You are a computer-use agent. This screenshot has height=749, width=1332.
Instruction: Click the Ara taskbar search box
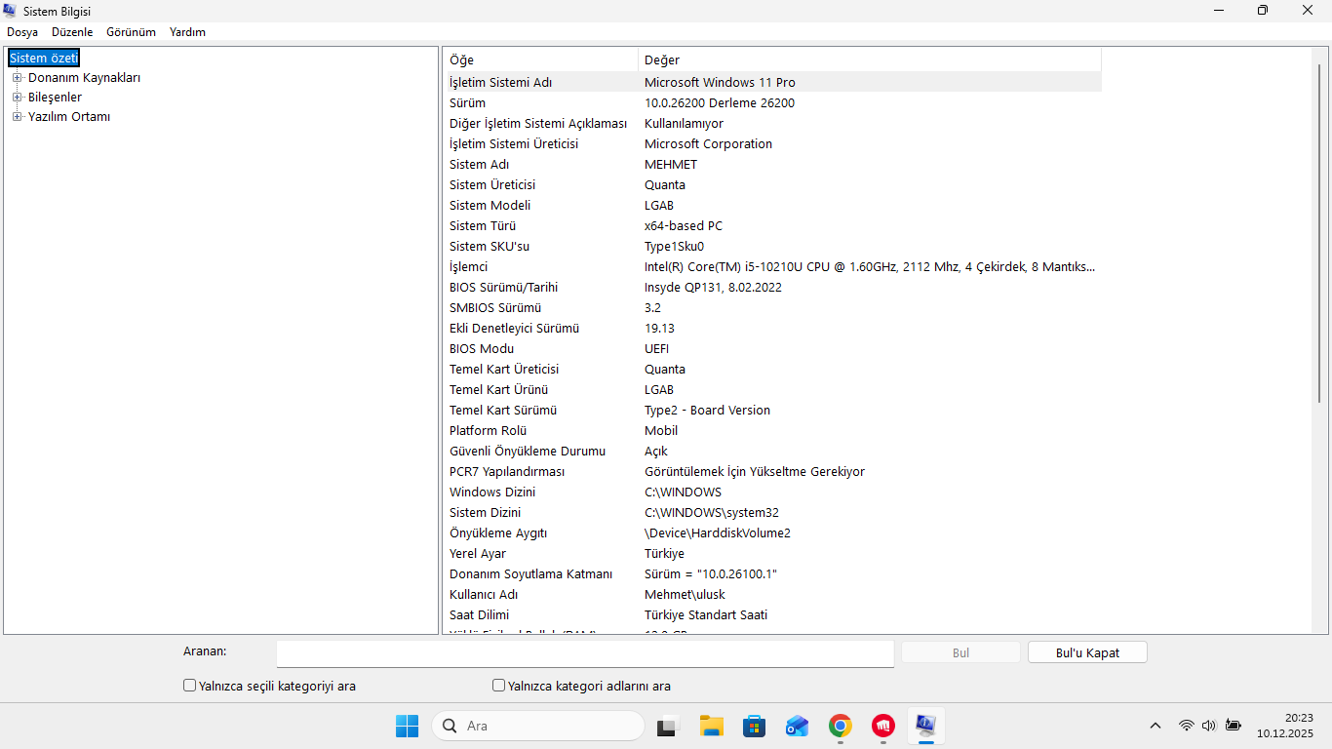(x=537, y=726)
